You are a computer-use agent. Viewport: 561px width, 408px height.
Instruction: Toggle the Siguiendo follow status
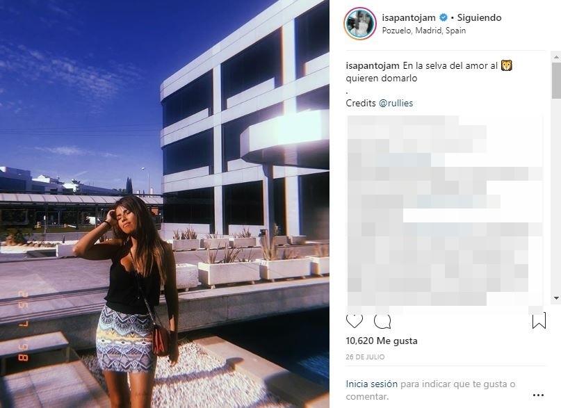tap(479, 17)
